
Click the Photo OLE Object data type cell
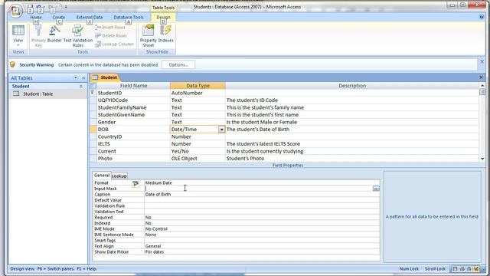(198, 159)
